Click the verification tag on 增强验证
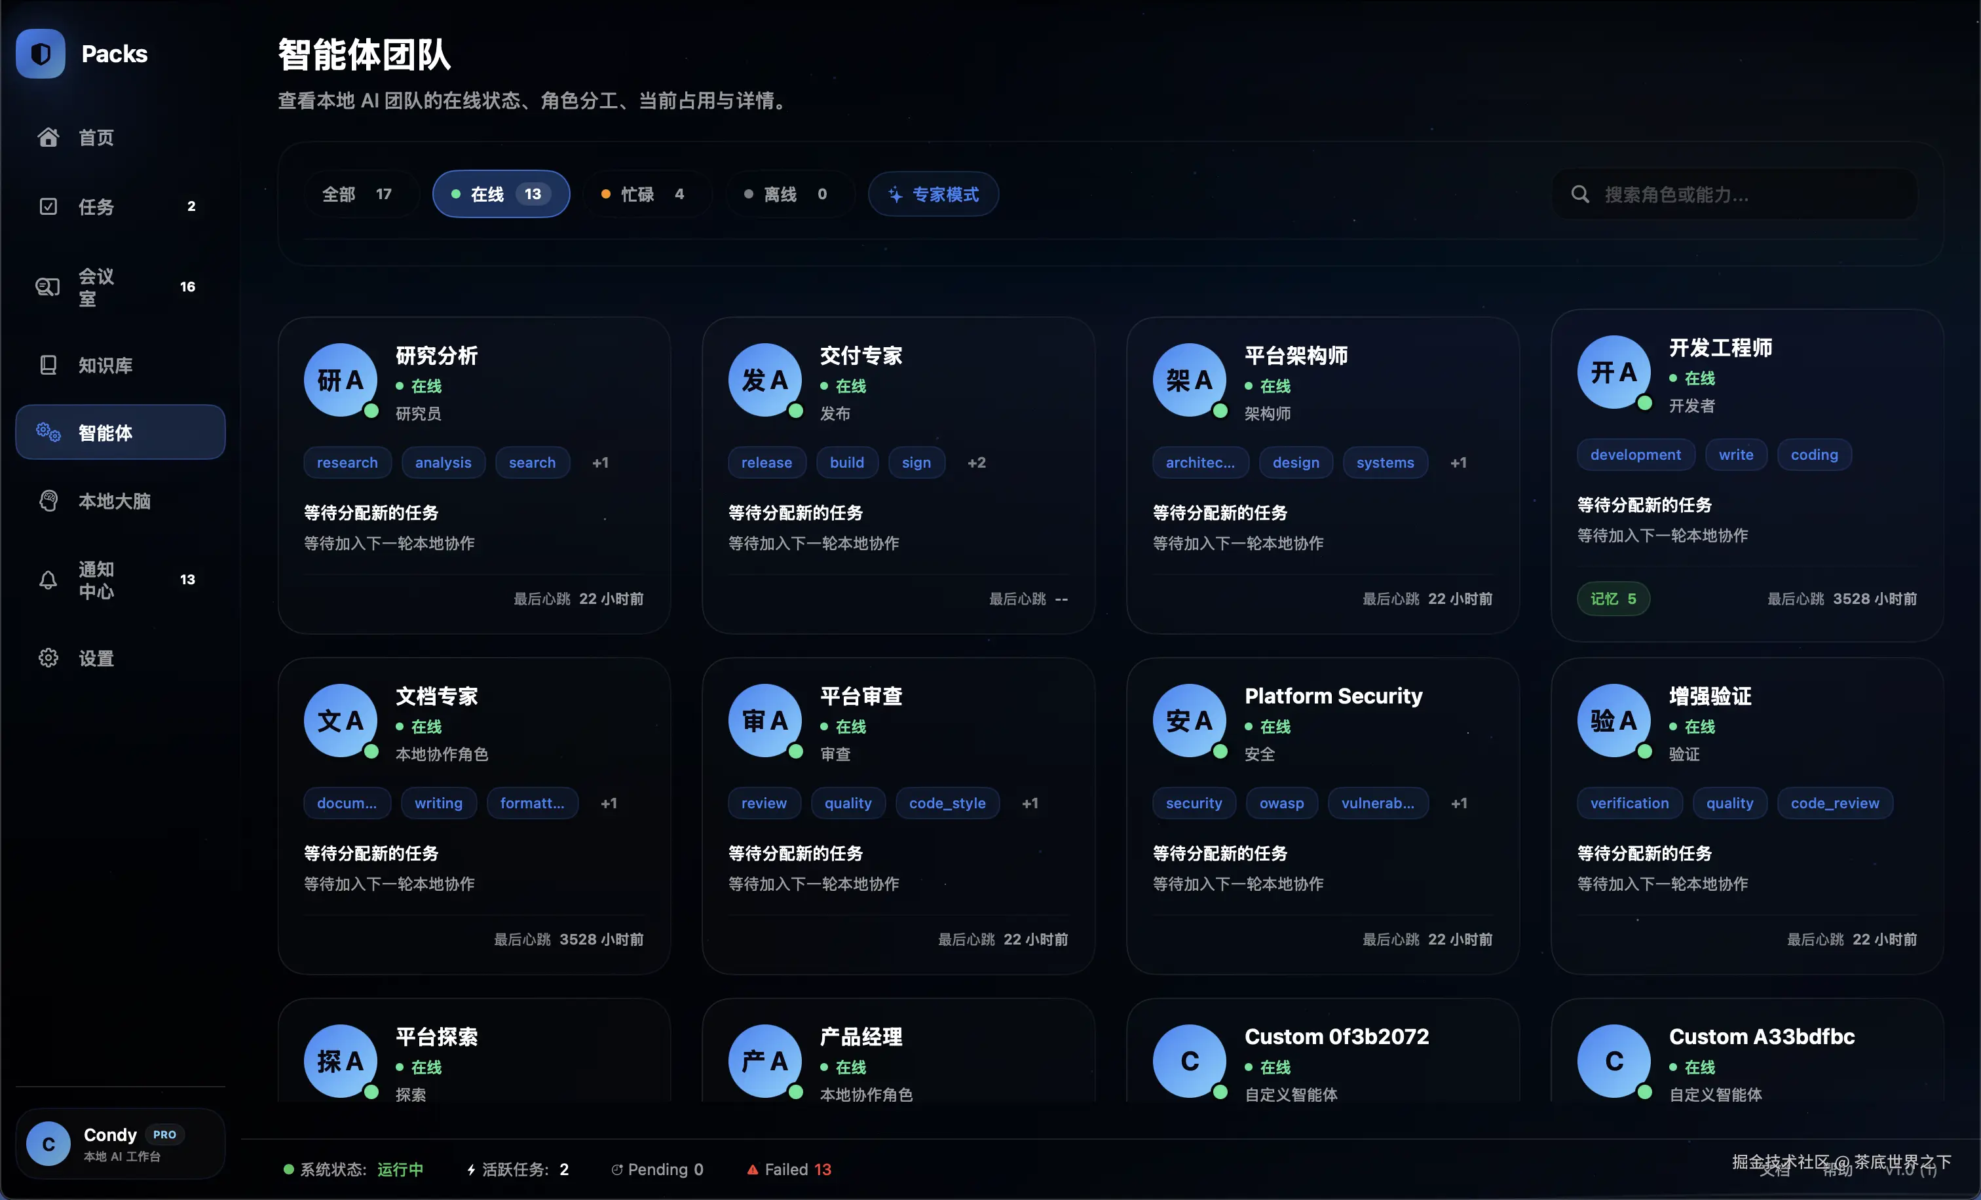1981x1200 pixels. pos(1630,804)
